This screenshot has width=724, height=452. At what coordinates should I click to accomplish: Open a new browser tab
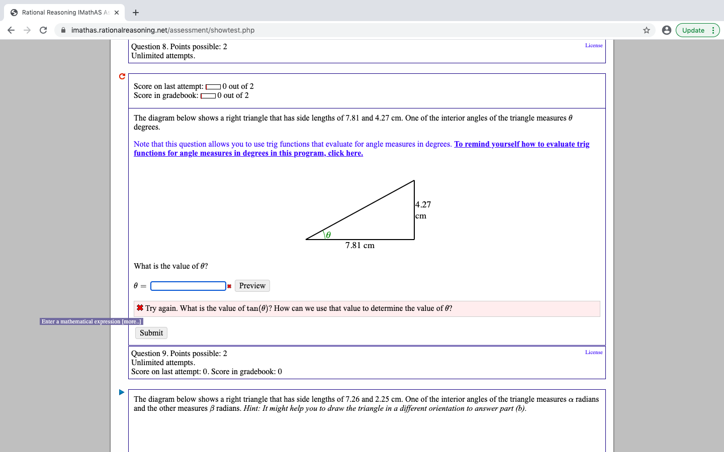click(136, 12)
